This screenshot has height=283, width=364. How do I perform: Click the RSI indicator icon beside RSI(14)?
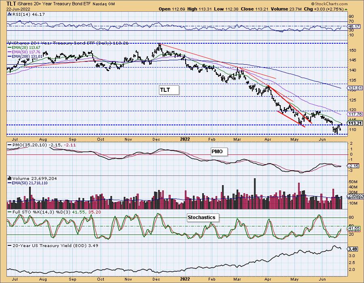10,14
